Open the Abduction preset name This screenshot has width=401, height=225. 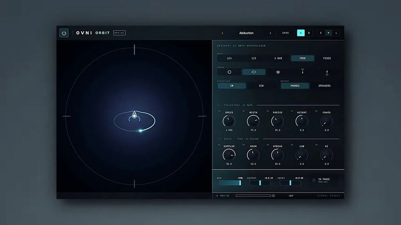(x=246, y=33)
